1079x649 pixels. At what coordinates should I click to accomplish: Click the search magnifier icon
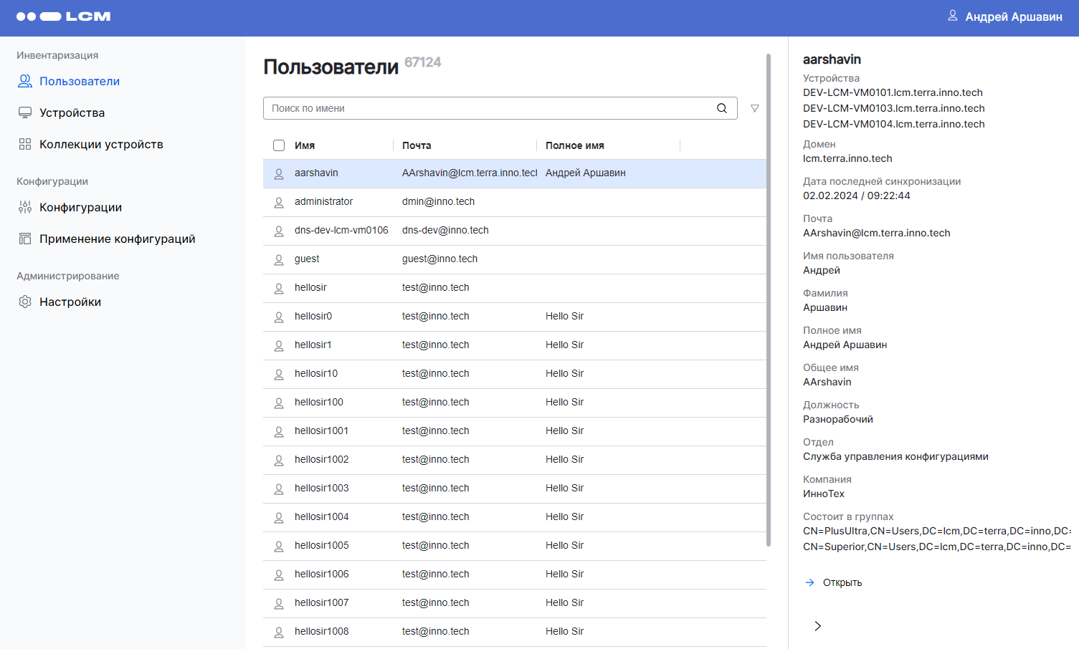pyautogui.click(x=721, y=107)
